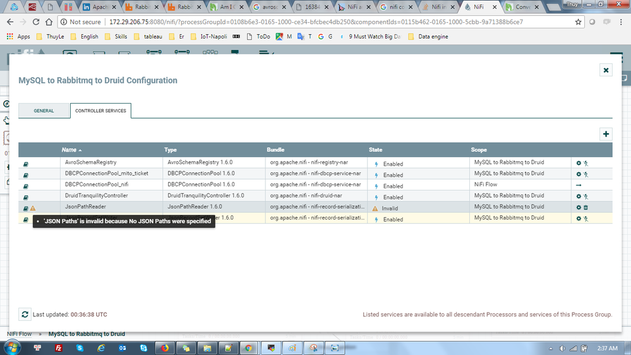Open Firefox from the taskbar
631x355 pixels.
click(x=165, y=348)
